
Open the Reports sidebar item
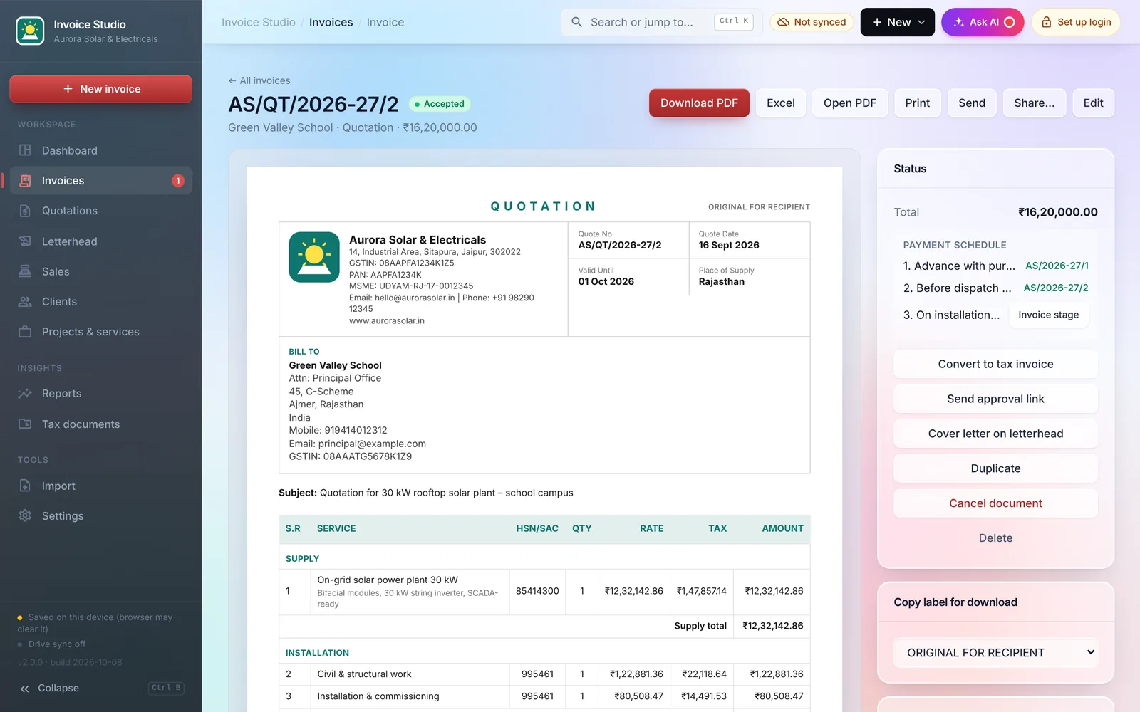tap(100, 394)
